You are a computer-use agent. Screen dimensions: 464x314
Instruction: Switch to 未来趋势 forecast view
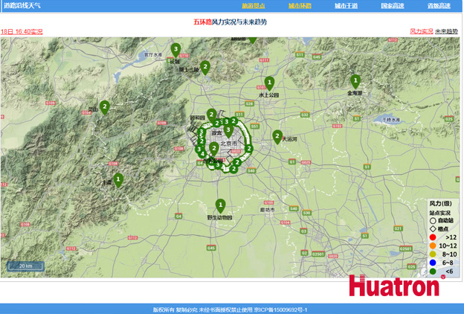[446, 32]
